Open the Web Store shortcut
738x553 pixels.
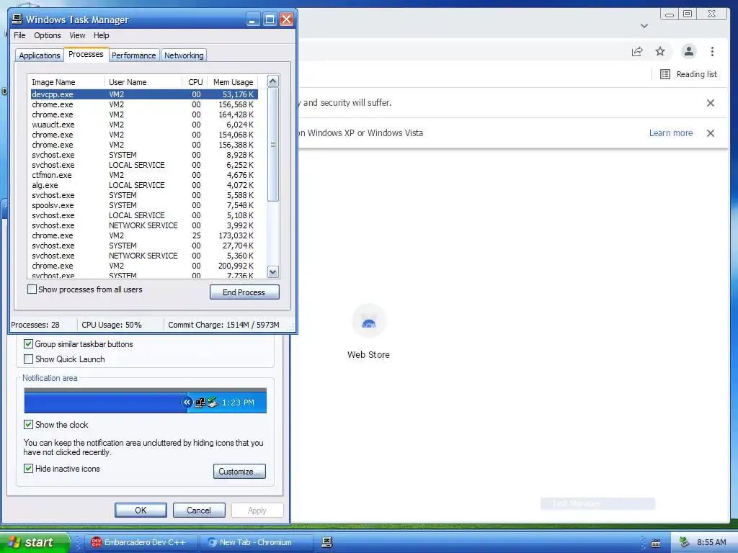(x=368, y=331)
